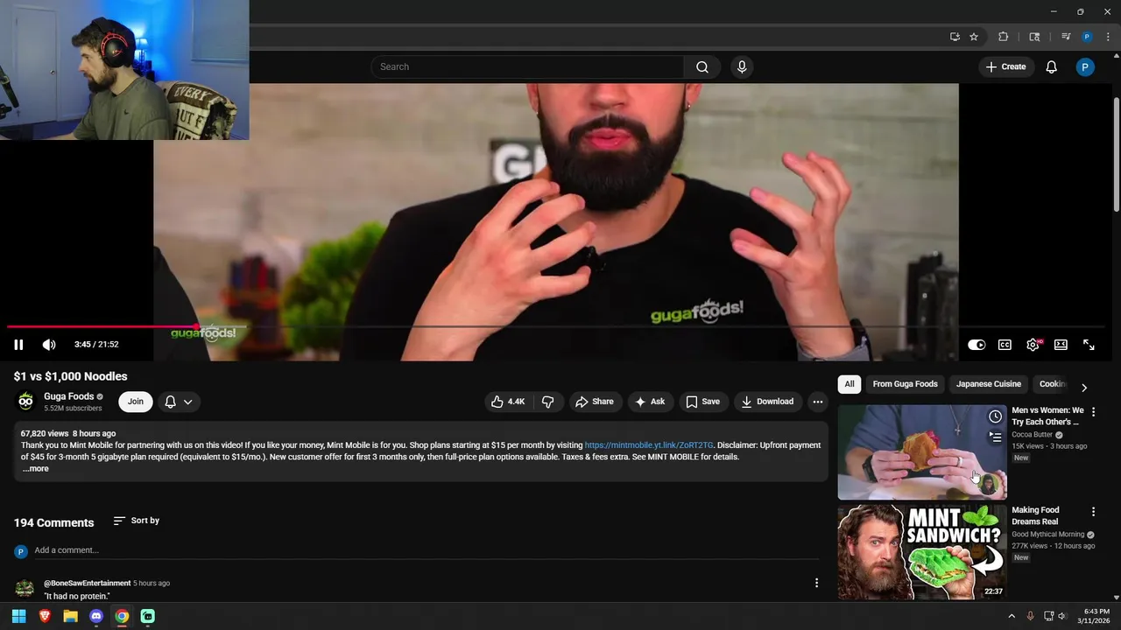This screenshot has height=630, width=1121.
Task: Open the comments Sort by menu
Action: [x=137, y=521]
